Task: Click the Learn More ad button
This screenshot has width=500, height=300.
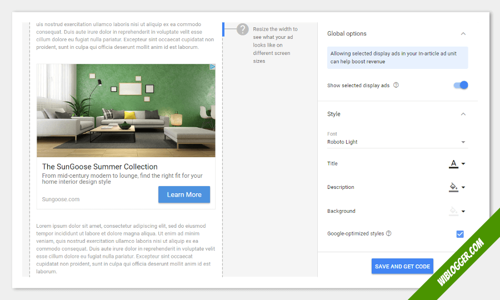Action: [184, 194]
